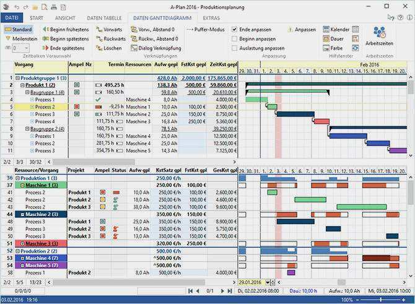
Task: Enable the Beginn anpassen checkbox
Action: 234,39
